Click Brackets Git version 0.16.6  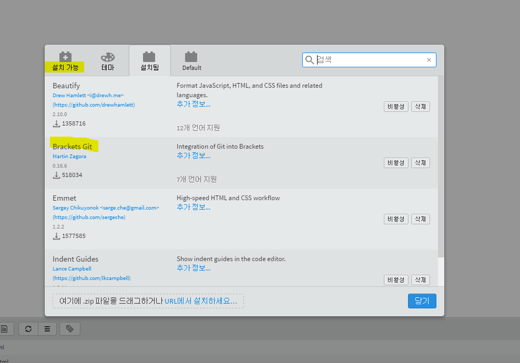coord(60,166)
